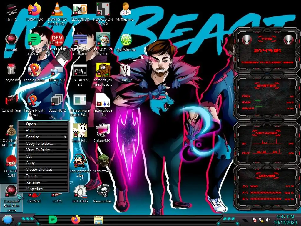301x226 pixels.
Task: Open File Explorer from the taskbar
Action: click(x=99, y=220)
